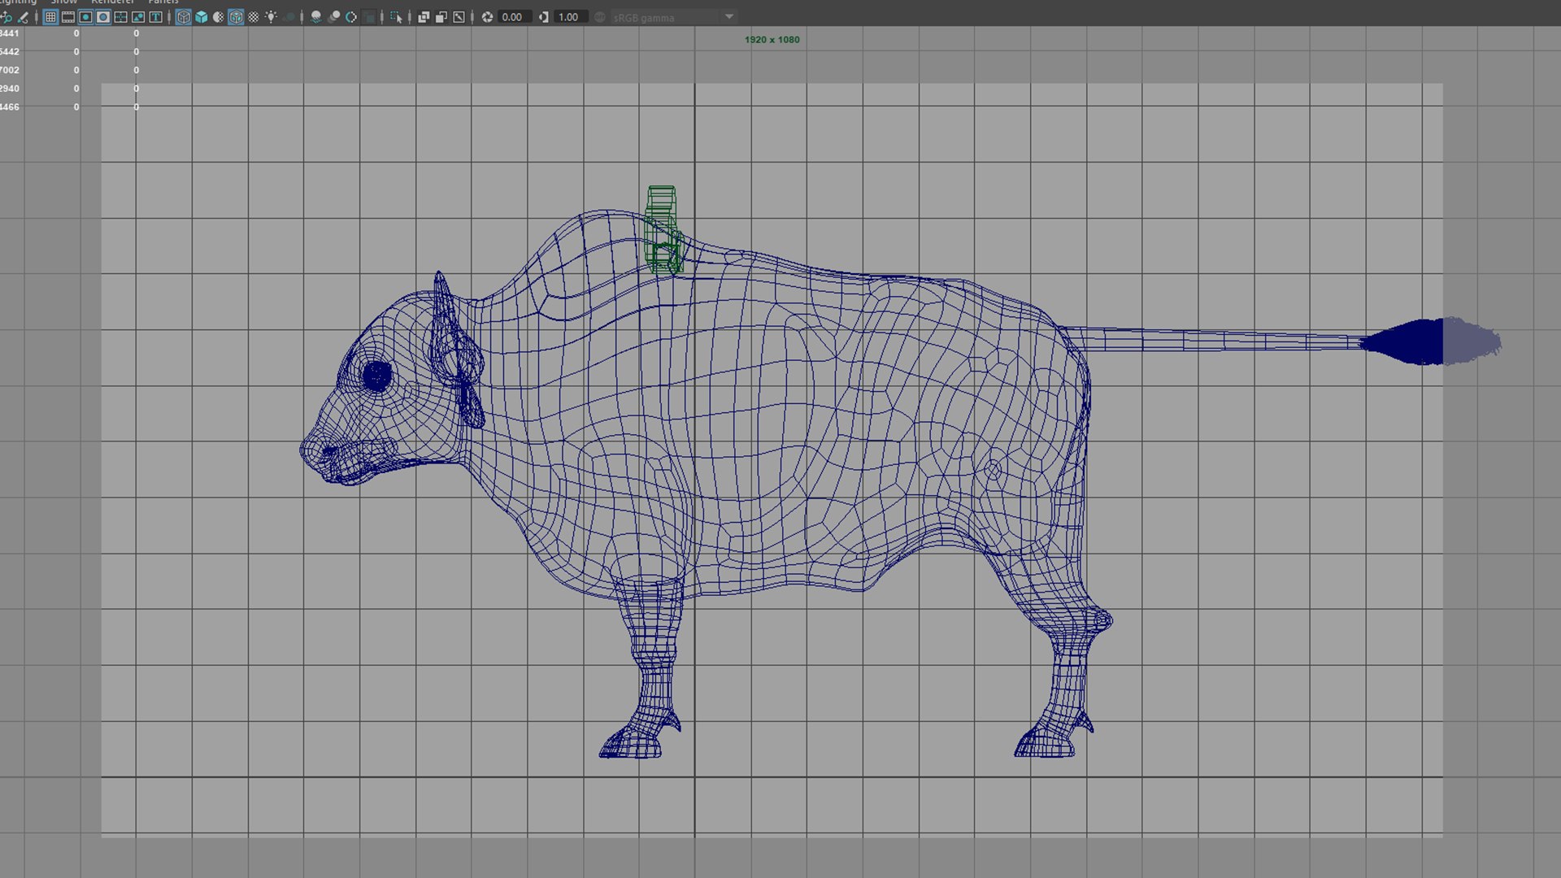Toggle the gate mask icon
1561x878 pixels.
pyautogui.click(x=103, y=17)
